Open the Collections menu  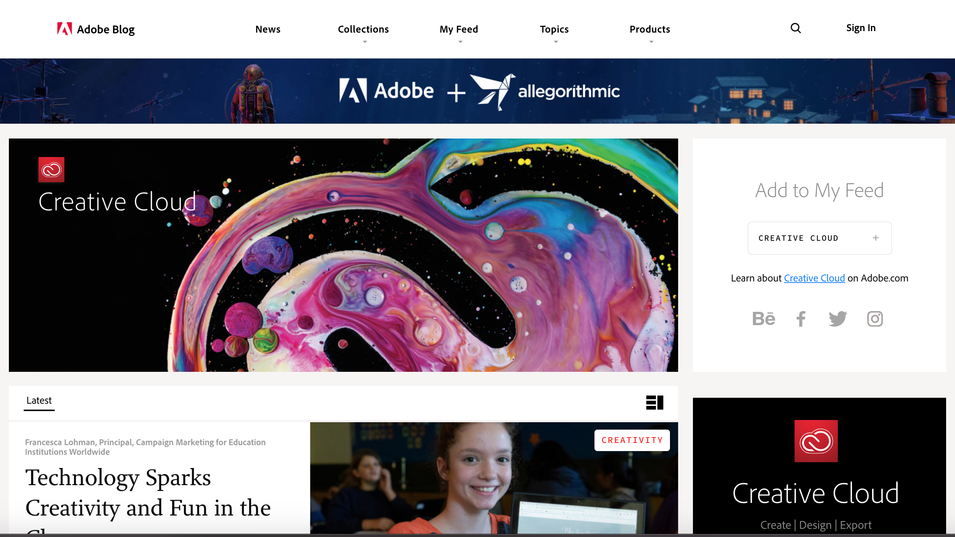point(363,29)
